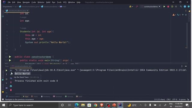This screenshot has width=192, height=108.
Task: Open the Run panel vertical dots menu
Action: (6, 74)
